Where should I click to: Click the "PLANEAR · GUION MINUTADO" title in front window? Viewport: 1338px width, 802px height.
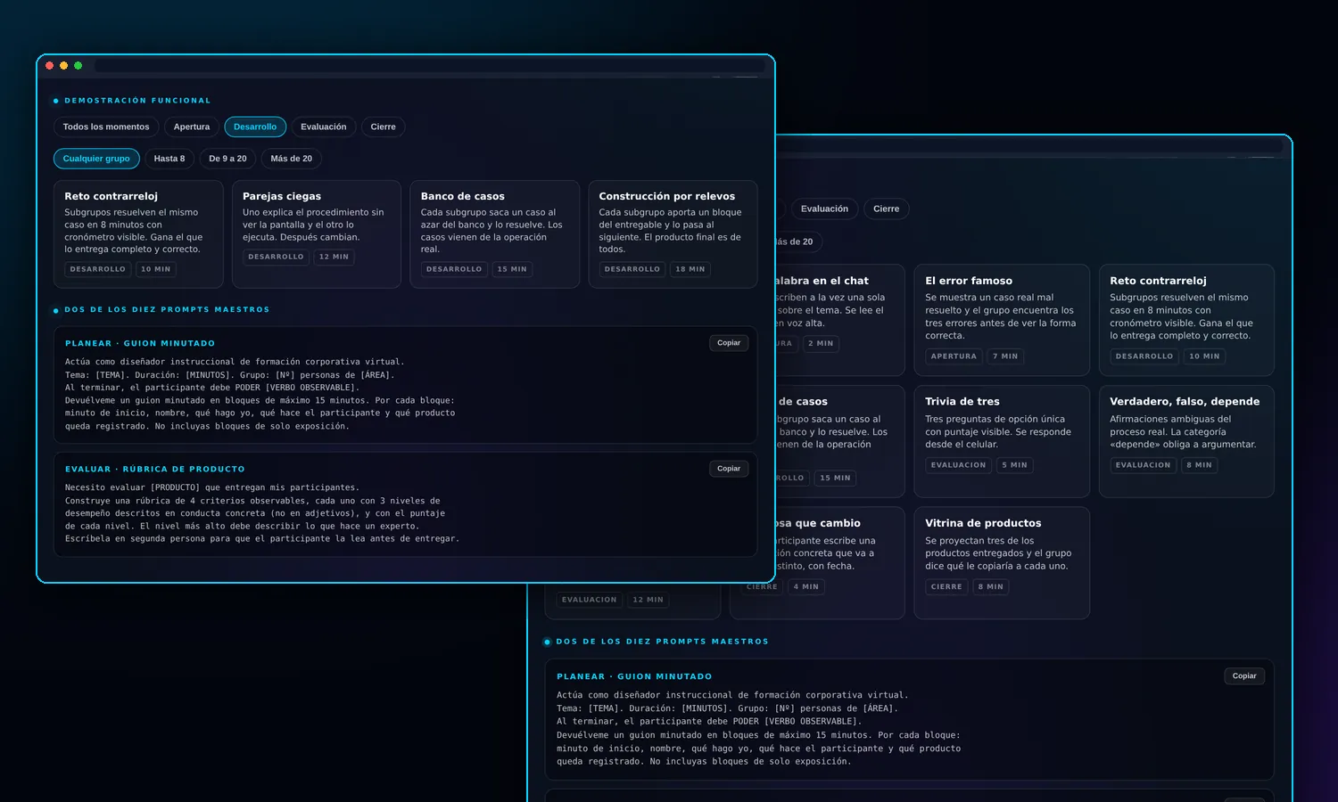(x=140, y=343)
